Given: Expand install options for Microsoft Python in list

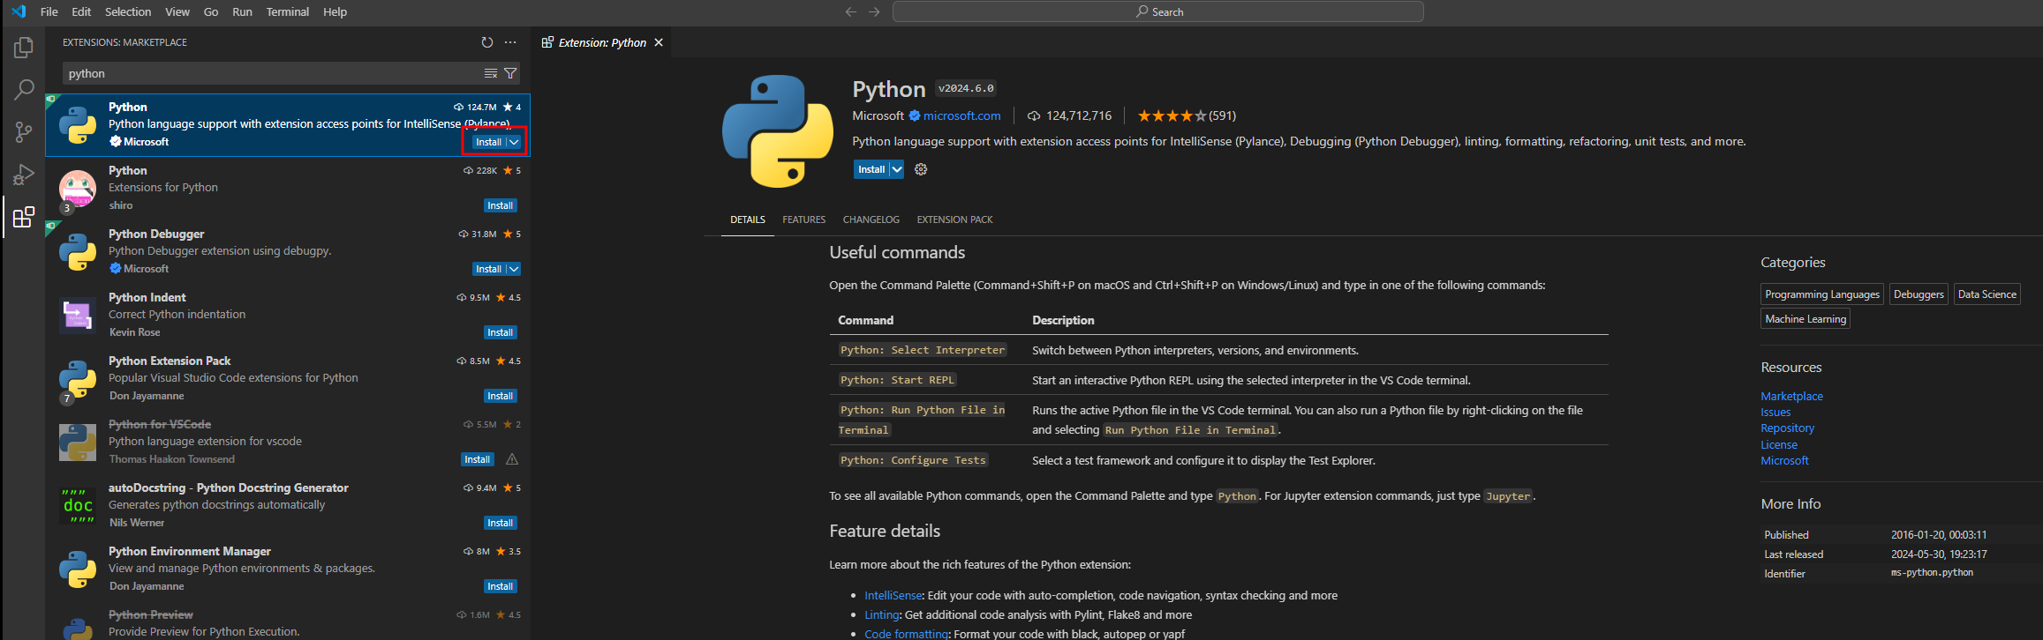Looking at the screenshot, I should coord(514,142).
